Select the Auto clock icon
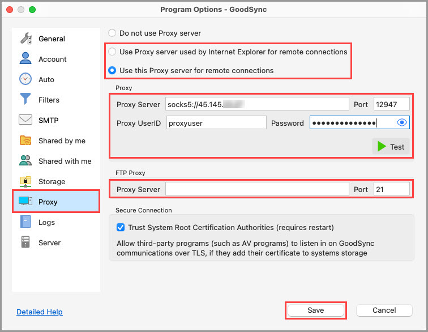Viewport: 428px width, 332px height. (26, 79)
